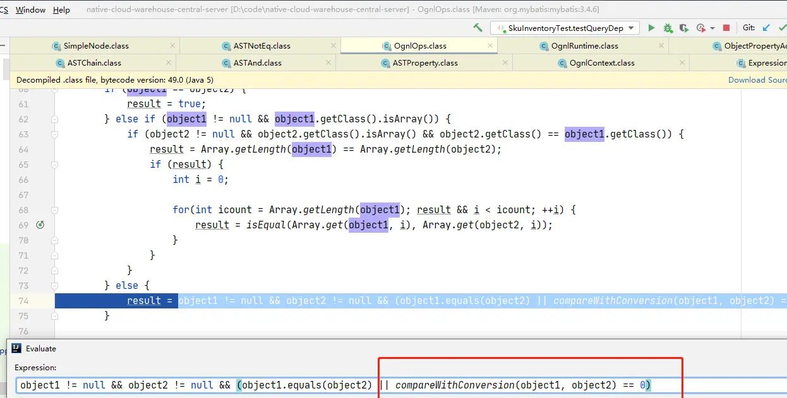This screenshot has width=787, height=398.
Task: Build the project with the hammer icon
Action: pos(478,28)
